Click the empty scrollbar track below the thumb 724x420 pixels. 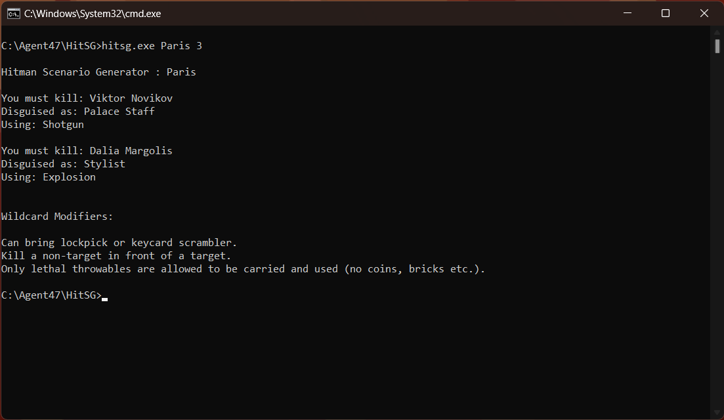click(x=717, y=231)
